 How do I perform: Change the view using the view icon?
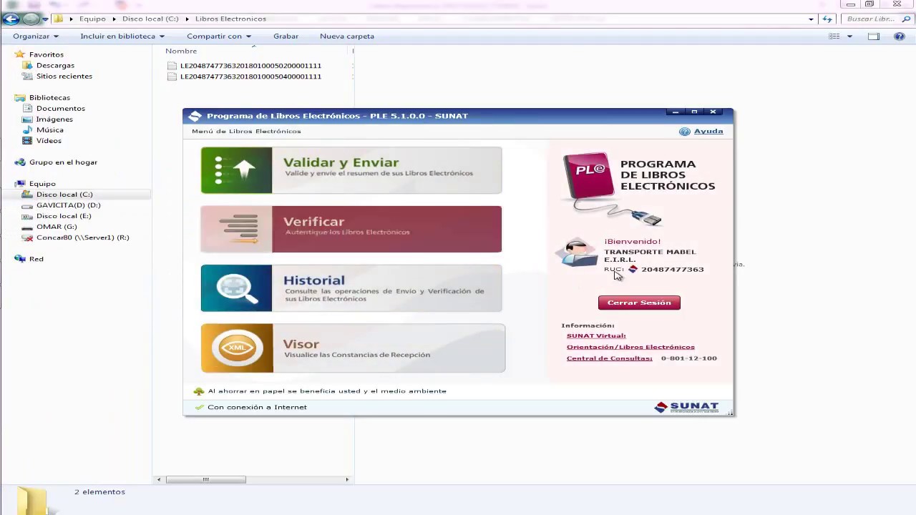click(x=834, y=36)
